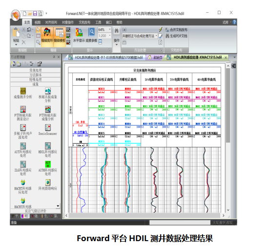Click the 粘贴 paste icon
Viewport: 269px width, 246px height.
pos(16,33)
